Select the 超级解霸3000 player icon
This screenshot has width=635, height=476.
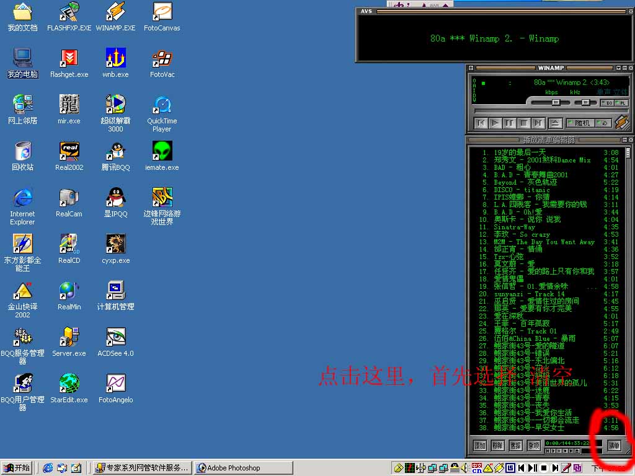tap(115, 113)
